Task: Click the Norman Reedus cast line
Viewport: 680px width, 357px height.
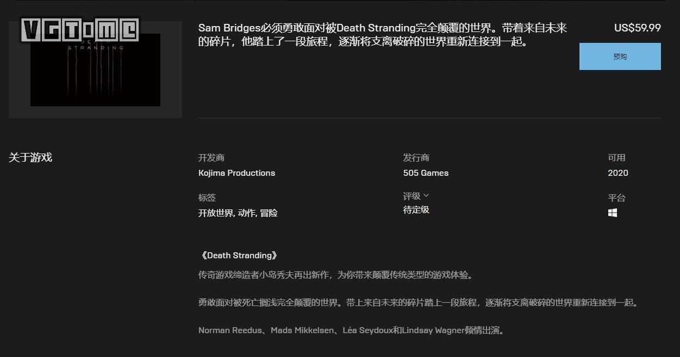Action: coord(352,330)
